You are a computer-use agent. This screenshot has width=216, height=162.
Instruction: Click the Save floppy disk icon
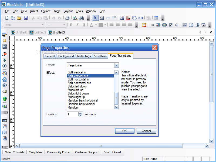(26, 18)
